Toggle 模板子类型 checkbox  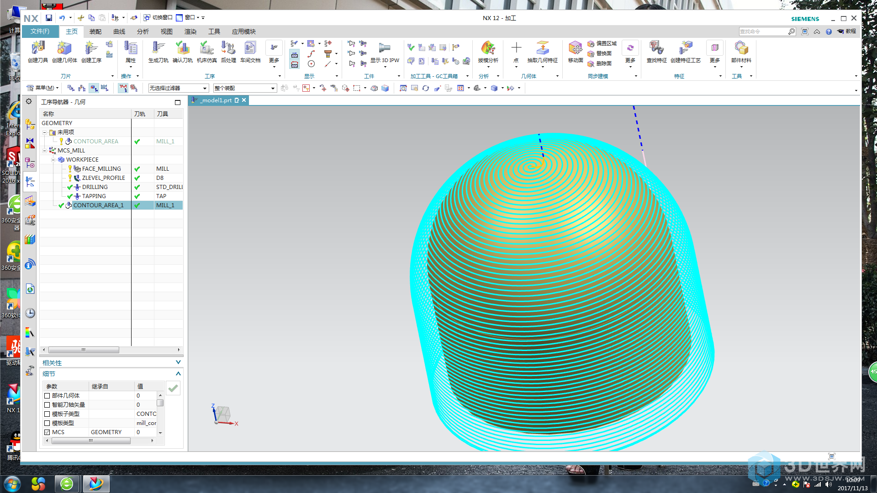[x=47, y=414]
